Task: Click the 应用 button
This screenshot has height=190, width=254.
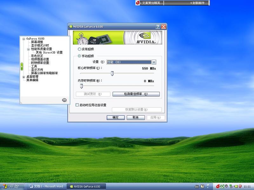Action: 156,117
